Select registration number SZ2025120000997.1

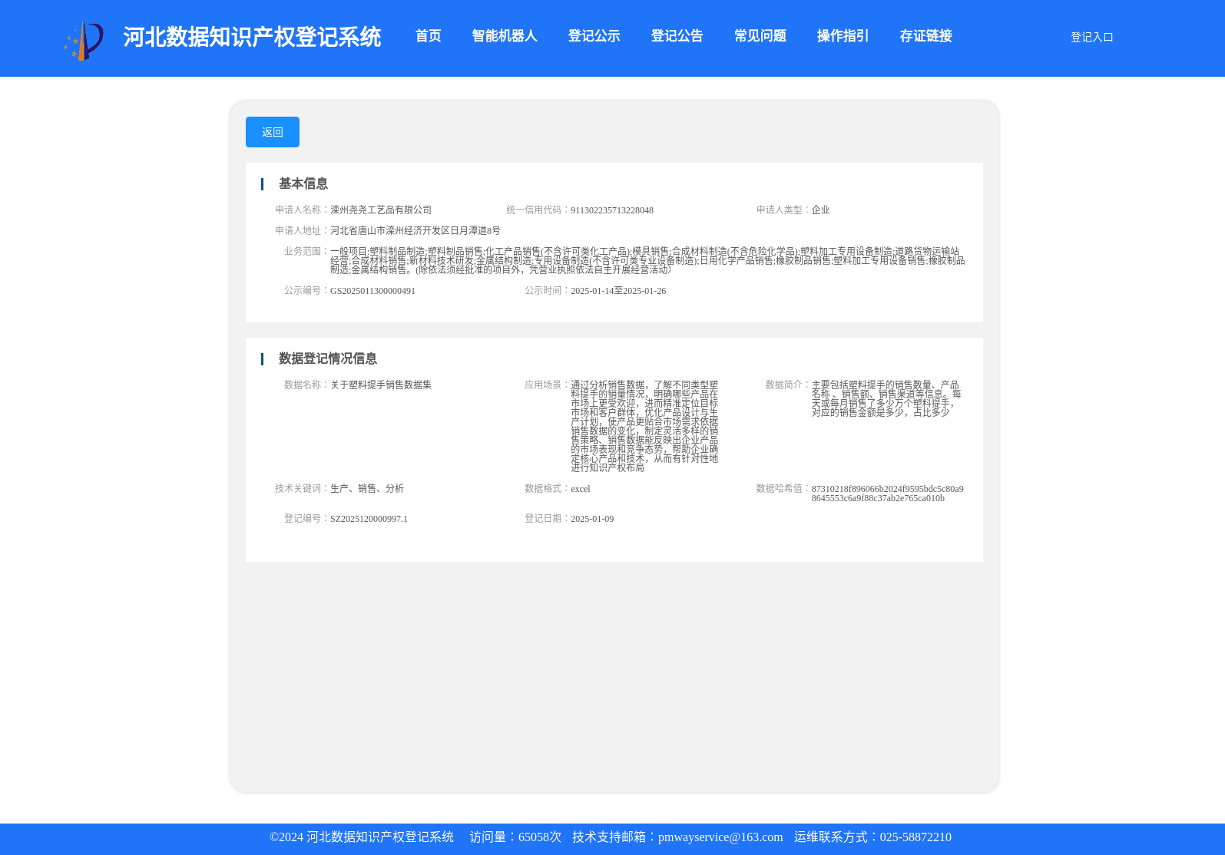click(x=369, y=519)
